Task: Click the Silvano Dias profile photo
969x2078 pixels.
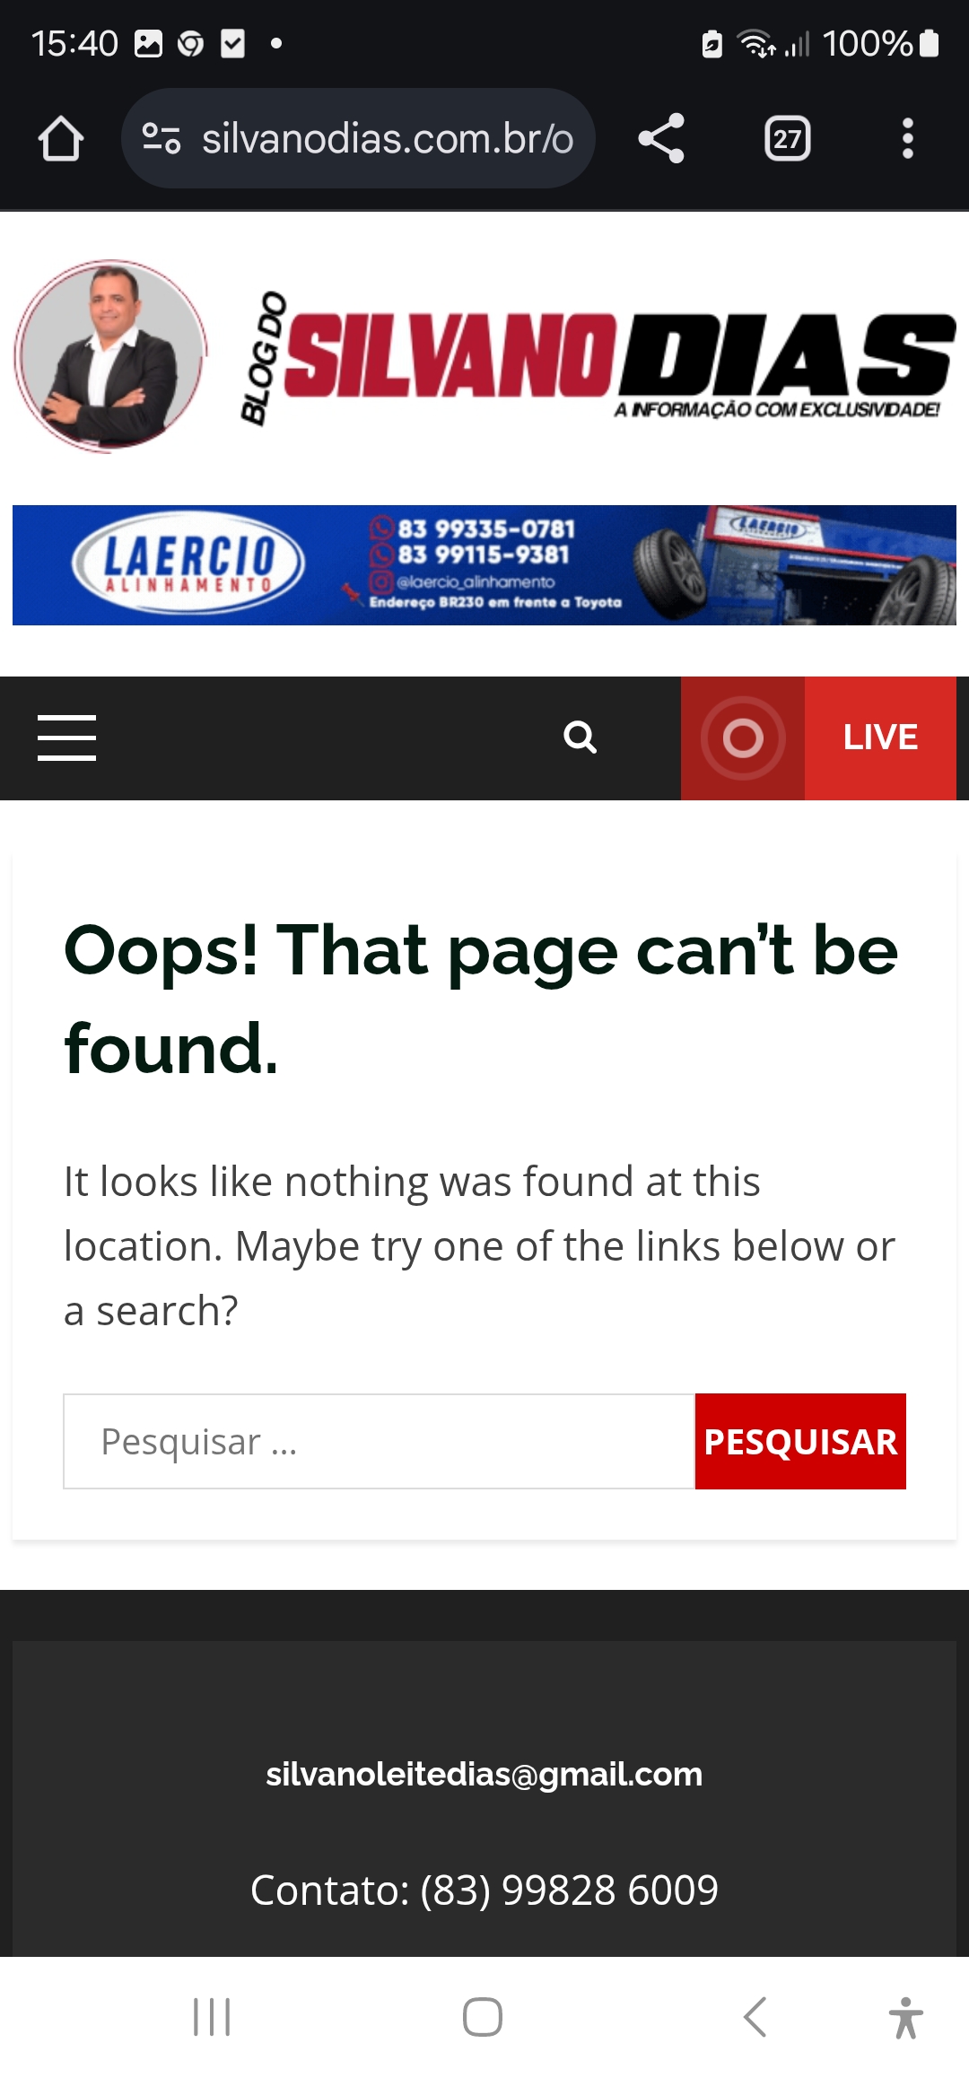Action: [x=110, y=356]
